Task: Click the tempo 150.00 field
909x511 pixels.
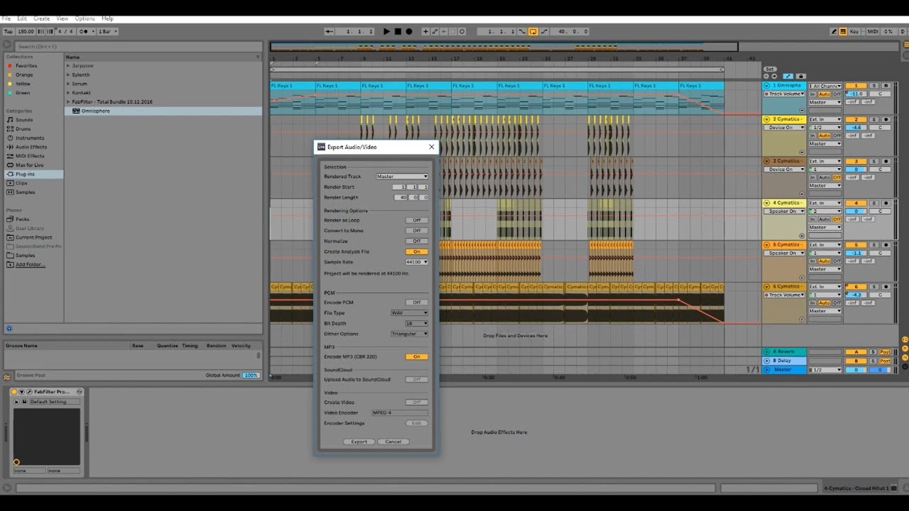Action: point(26,31)
